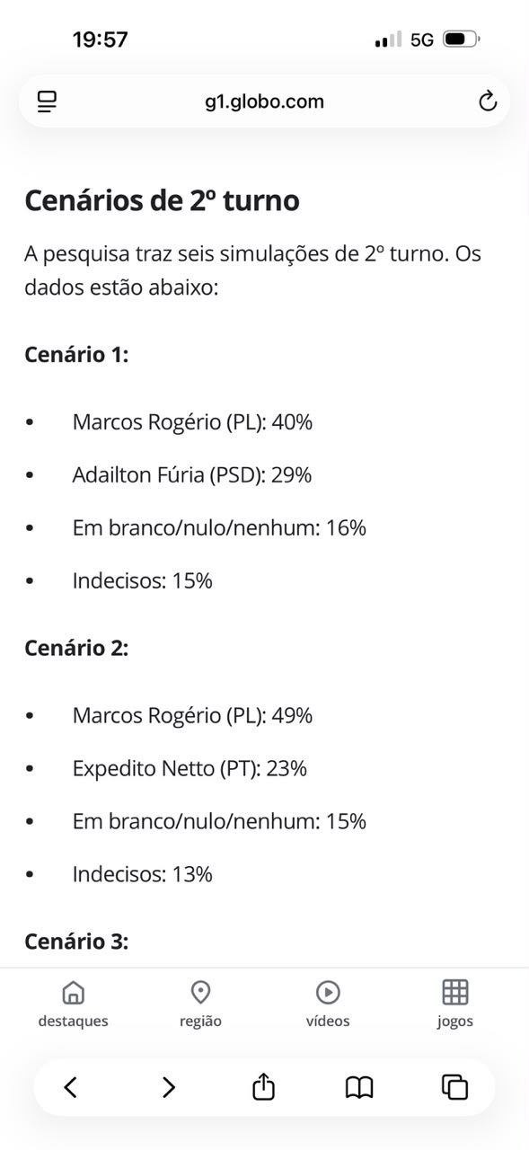Tap the Cenário 1 subheading
The height and width of the screenshot is (1150, 529).
(77, 354)
